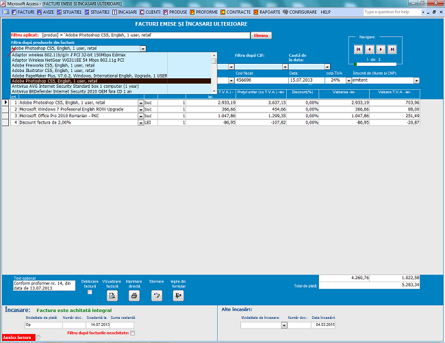Click the Modalitate de plata Op field

[x=43, y=324]
